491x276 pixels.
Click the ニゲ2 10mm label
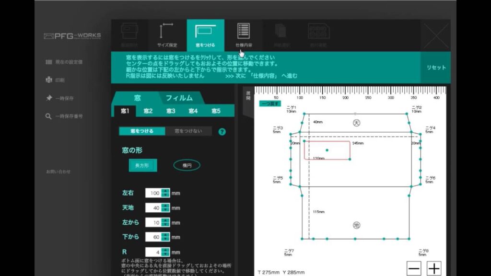[417, 109]
